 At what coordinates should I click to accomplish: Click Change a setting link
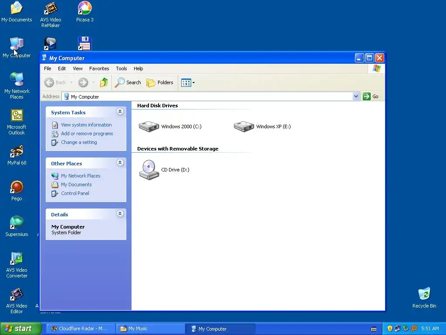(79, 143)
